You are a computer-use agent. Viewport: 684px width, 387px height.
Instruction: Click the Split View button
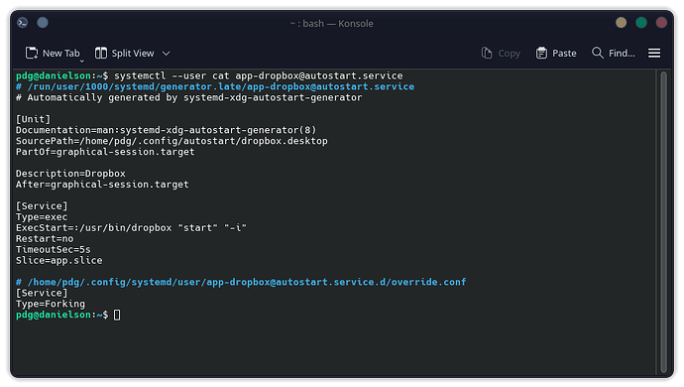tap(124, 54)
